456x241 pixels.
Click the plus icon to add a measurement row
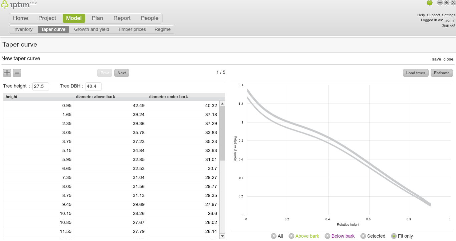click(x=7, y=73)
